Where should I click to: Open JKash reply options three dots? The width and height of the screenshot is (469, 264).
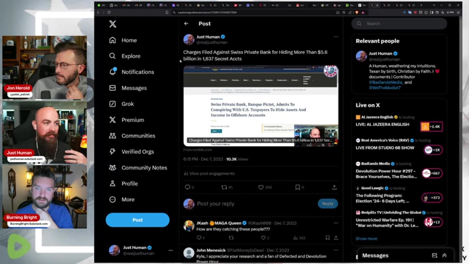336,223
